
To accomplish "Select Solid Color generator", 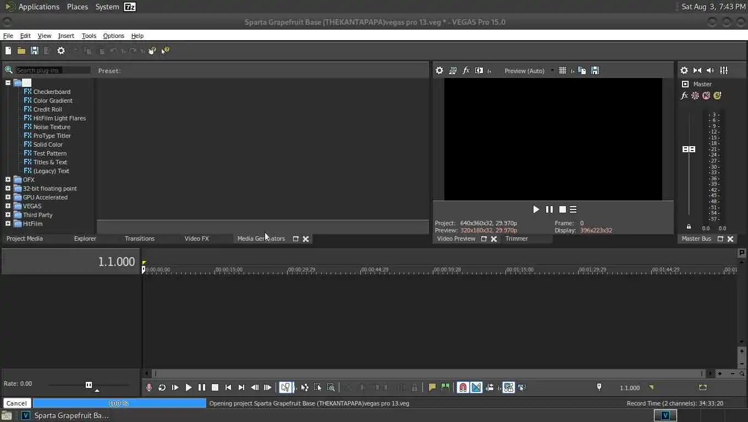I will (48, 145).
